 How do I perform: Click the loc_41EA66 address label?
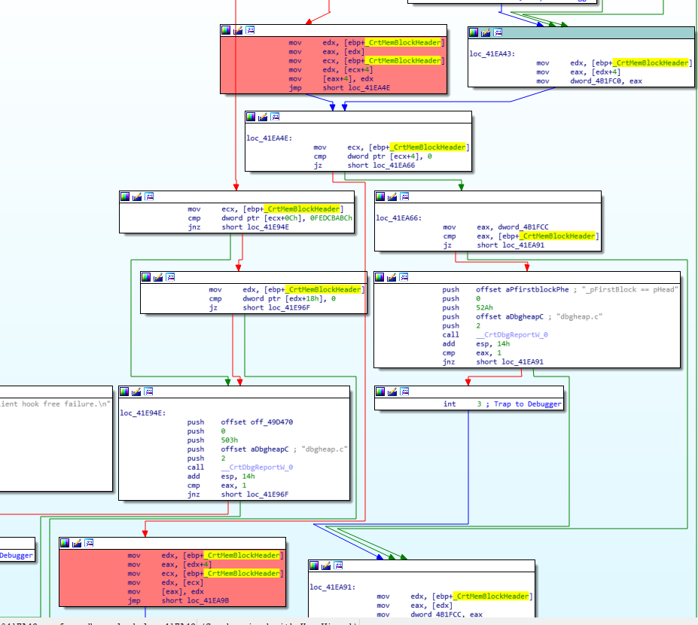click(398, 218)
